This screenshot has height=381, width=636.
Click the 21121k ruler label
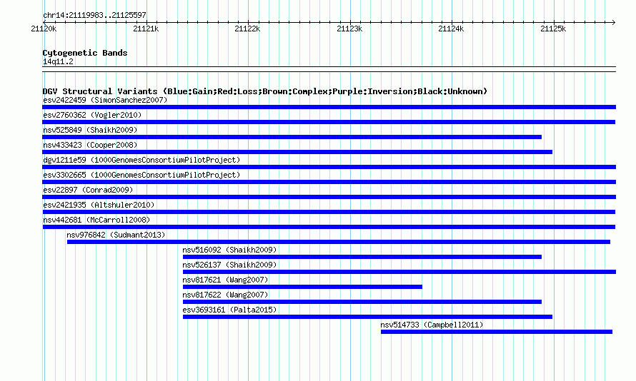coord(146,29)
